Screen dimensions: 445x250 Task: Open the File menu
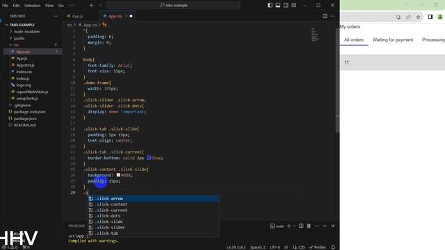point(5,6)
